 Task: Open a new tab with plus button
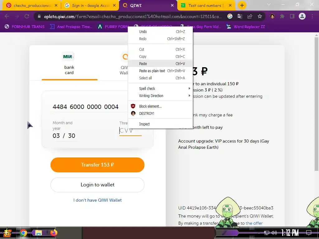tap(242, 6)
